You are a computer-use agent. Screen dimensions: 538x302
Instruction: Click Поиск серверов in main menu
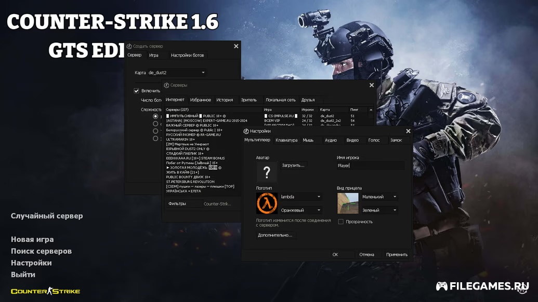[41, 251]
